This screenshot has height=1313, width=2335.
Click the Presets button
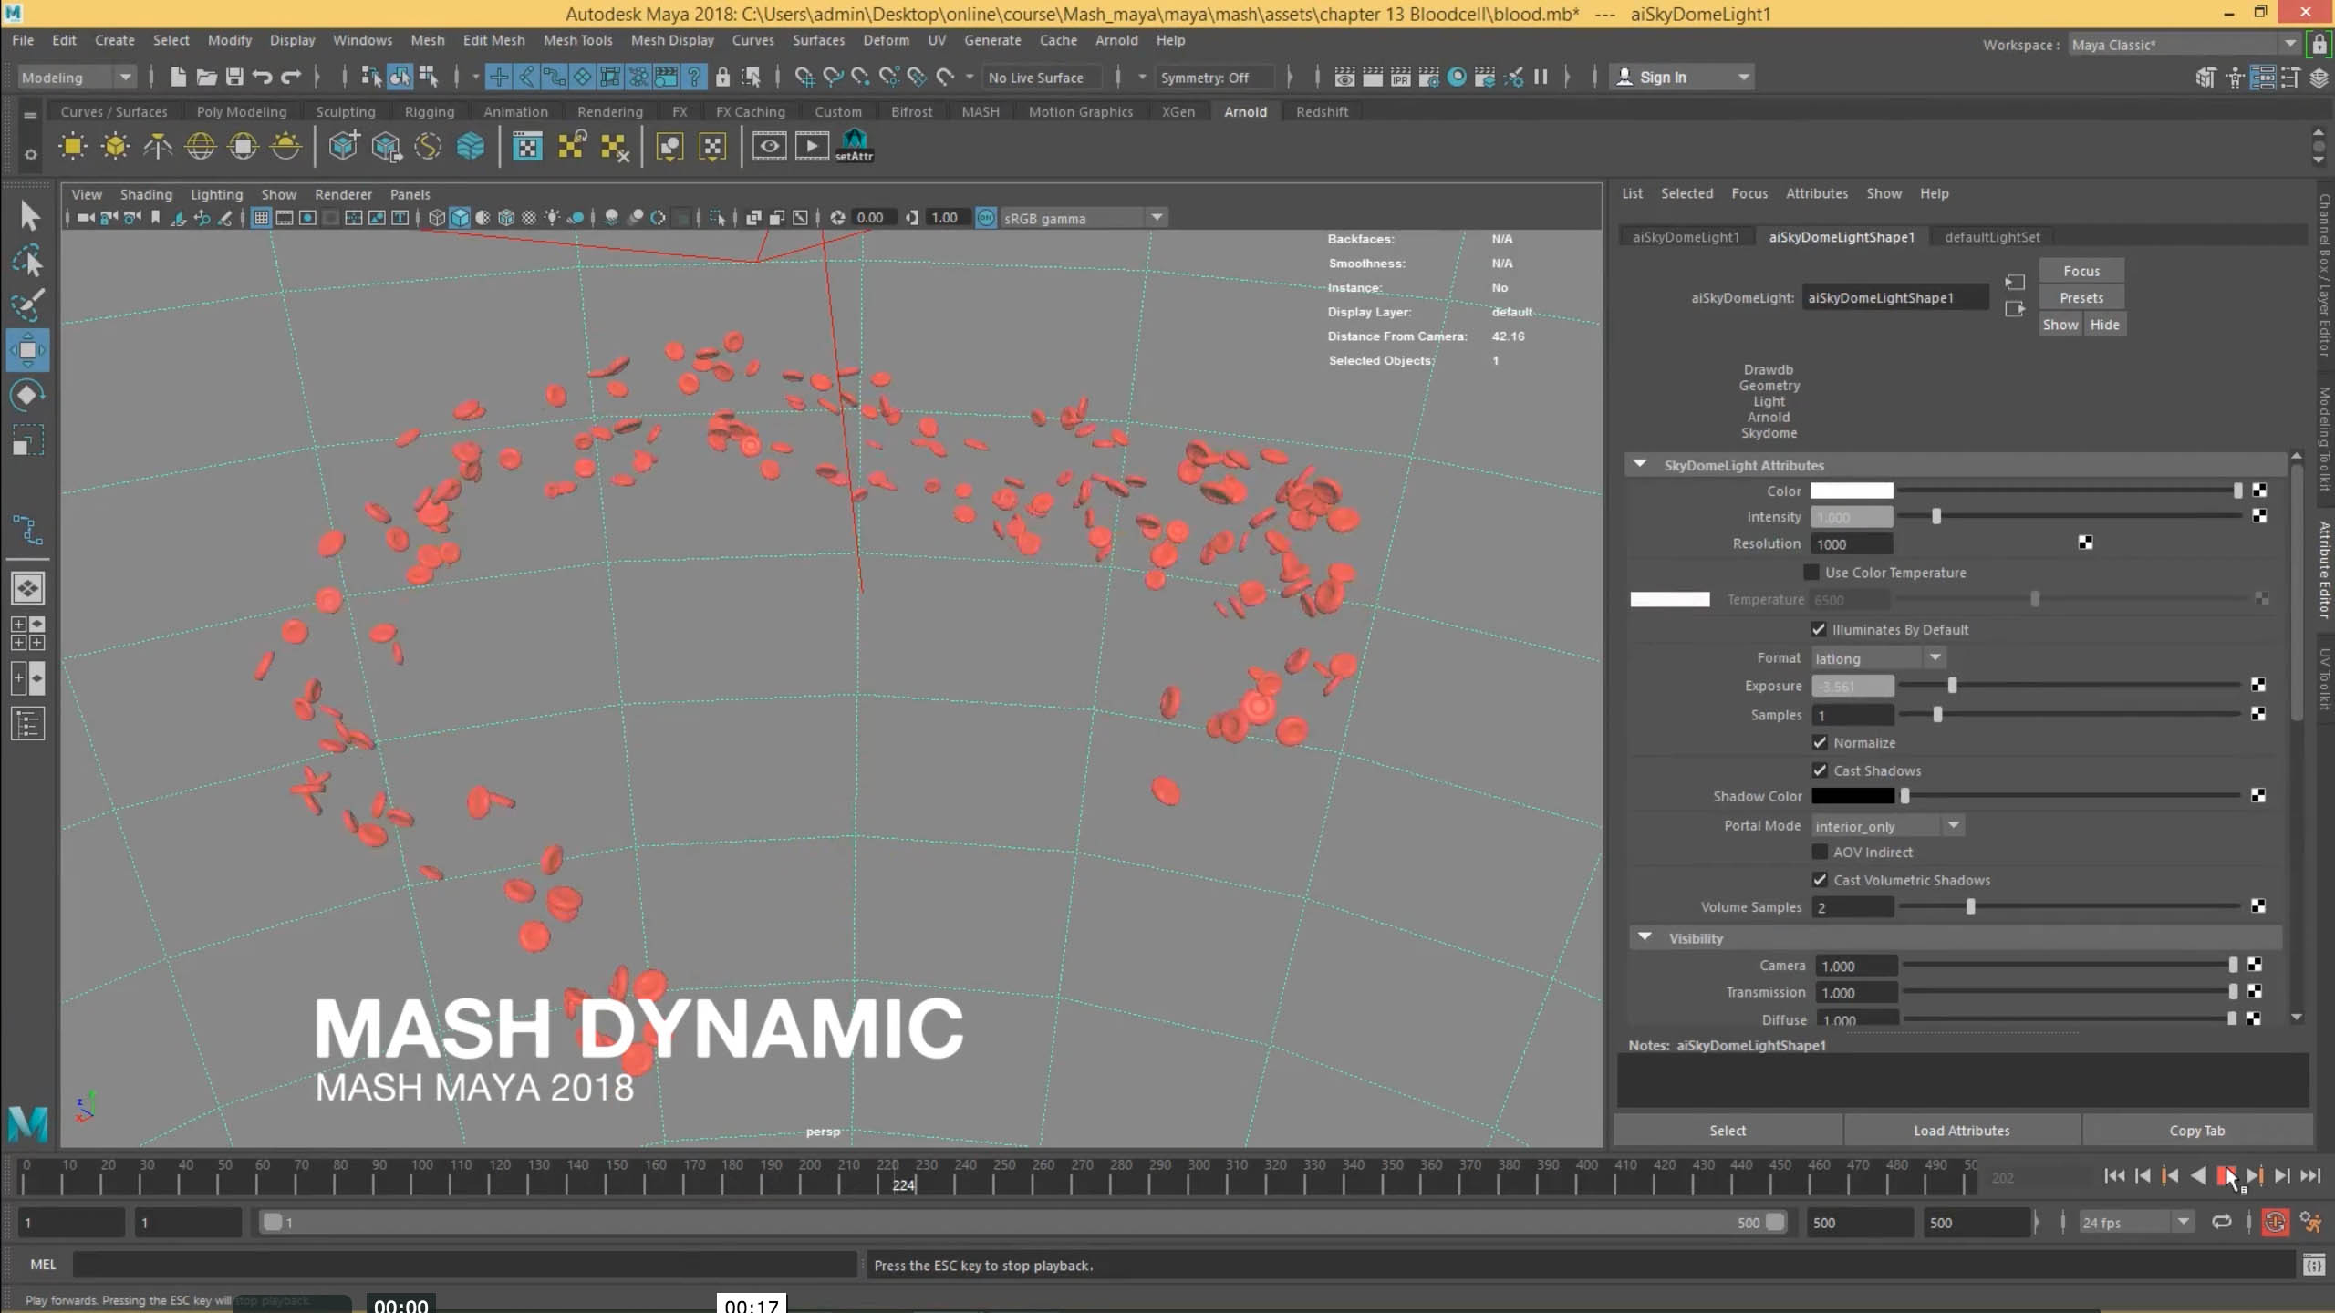tap(2081, 298)
